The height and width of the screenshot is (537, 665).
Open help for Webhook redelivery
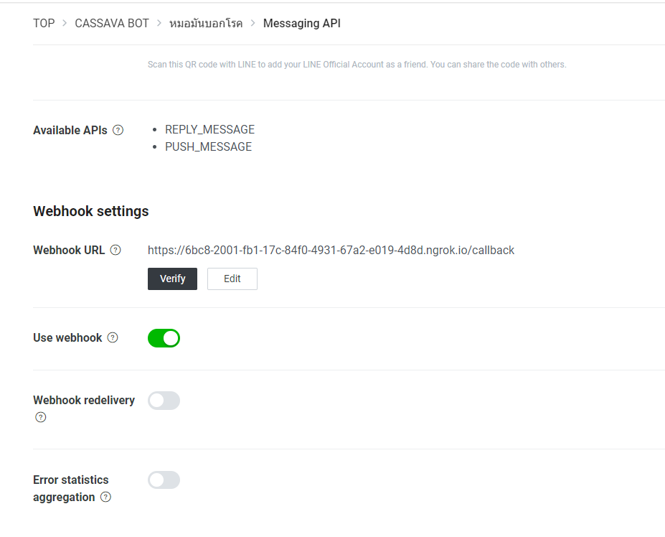[x=41, y=416]
